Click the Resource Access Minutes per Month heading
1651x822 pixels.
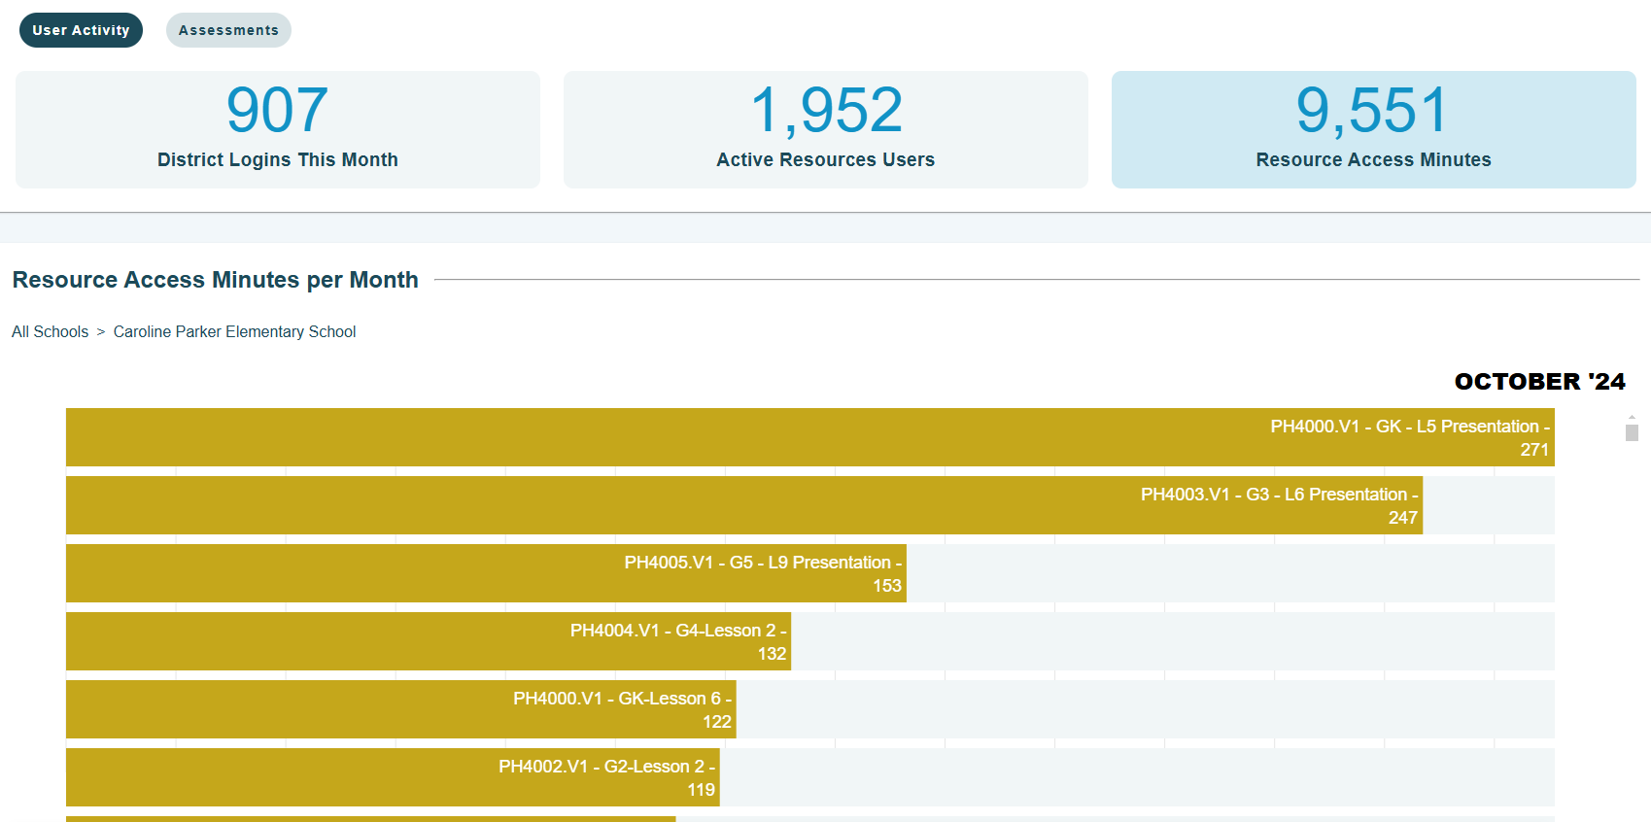[216, 280]
